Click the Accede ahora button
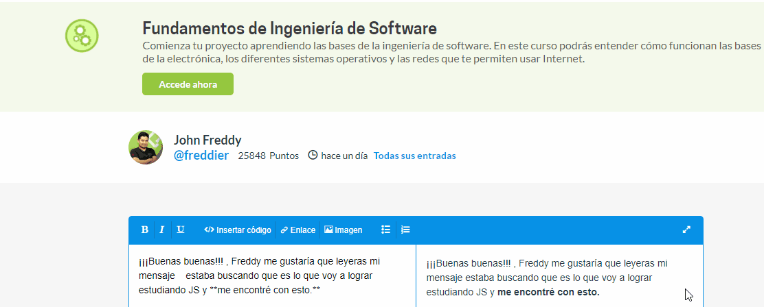 pyautogui.click(x=188, y=84)
